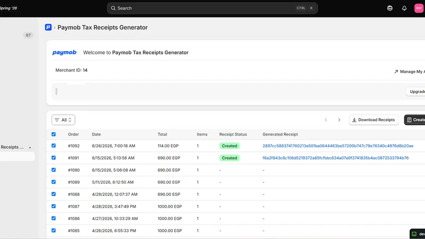This screenshot has width=425, height=239.
Task: Open the PAY account avatar menu
Action: click(419, 8)
